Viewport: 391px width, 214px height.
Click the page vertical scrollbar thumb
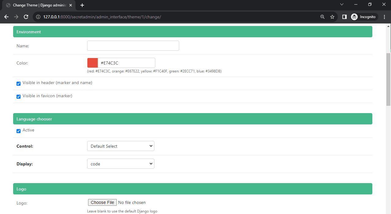click(x=389, y=79)
